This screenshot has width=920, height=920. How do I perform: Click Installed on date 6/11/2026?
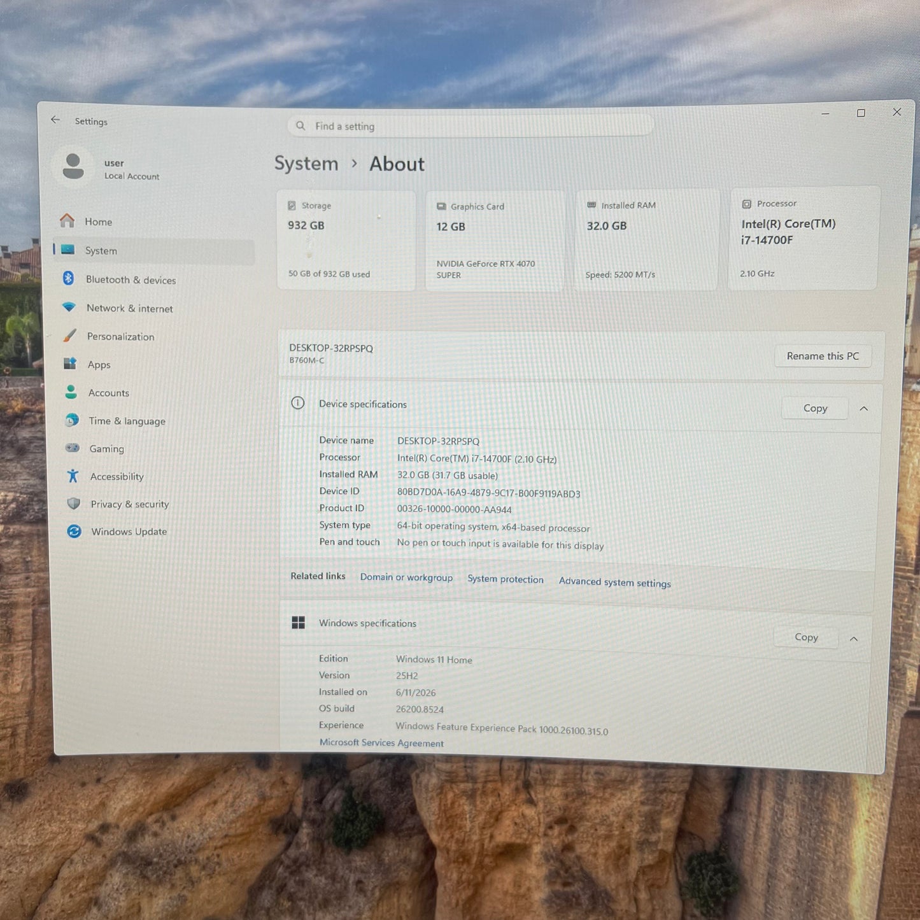416,693
